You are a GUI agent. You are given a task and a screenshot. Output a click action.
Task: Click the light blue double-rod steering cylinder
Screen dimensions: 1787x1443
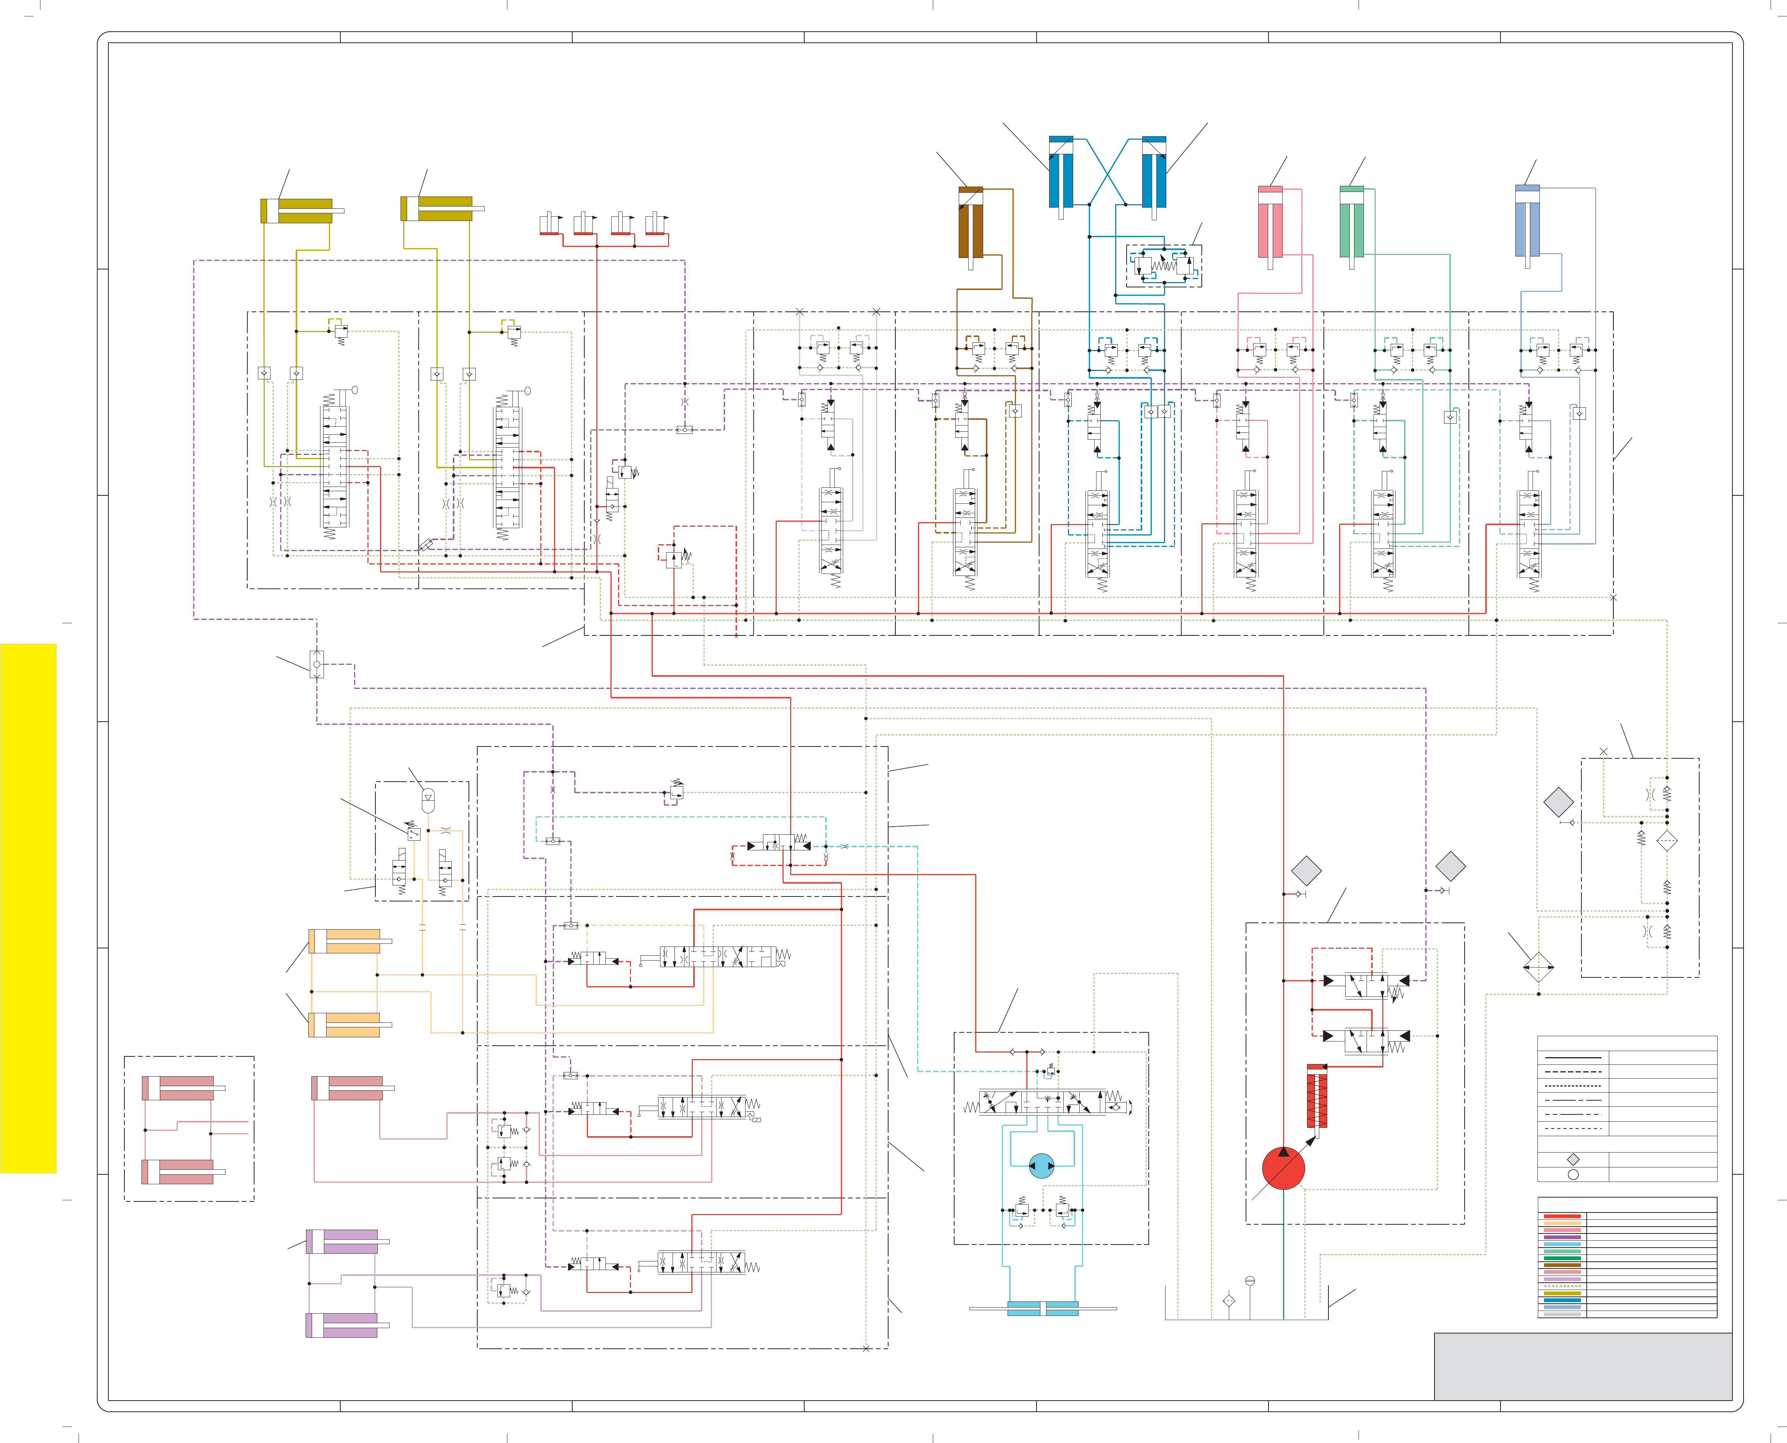tap(1043, 1309)
